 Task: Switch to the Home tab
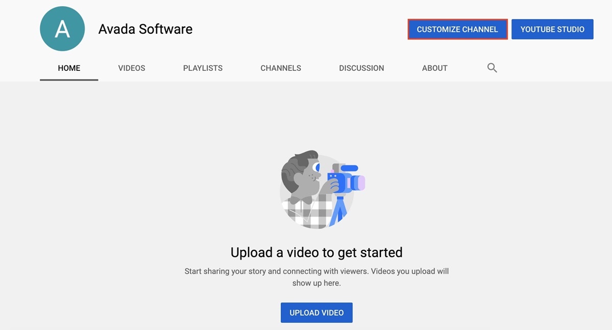point(69,68)
